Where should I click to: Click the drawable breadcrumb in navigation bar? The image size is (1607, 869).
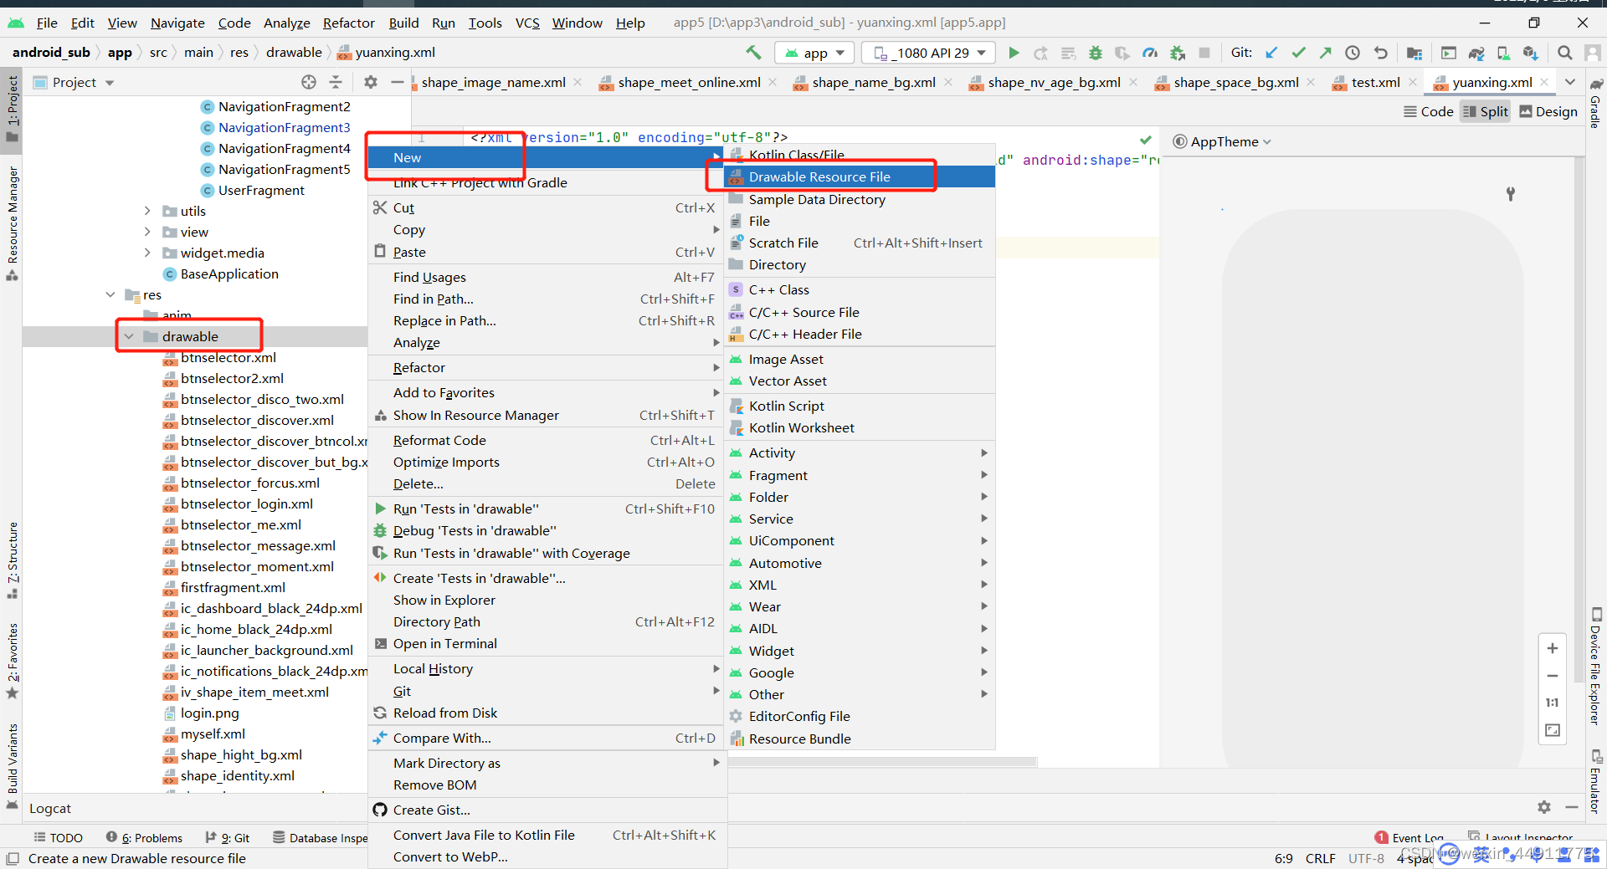click(294, 52)
